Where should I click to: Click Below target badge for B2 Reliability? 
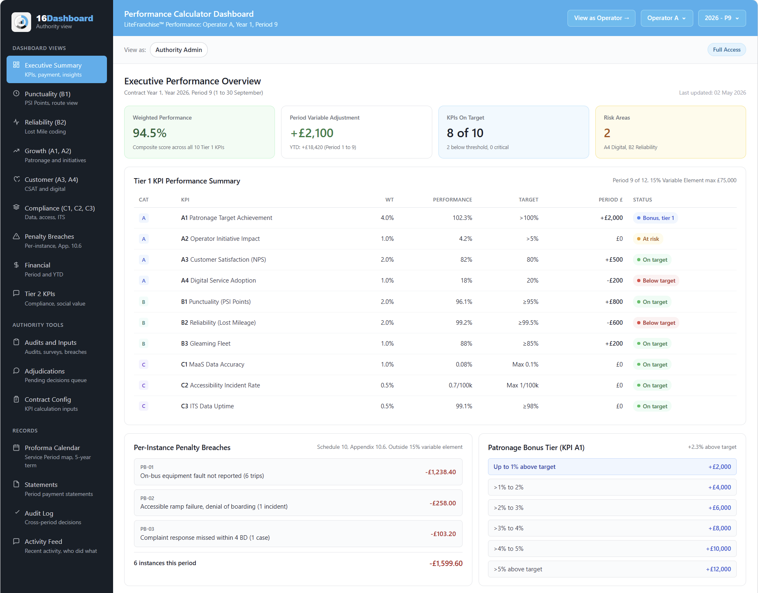(x=656, y=323)
